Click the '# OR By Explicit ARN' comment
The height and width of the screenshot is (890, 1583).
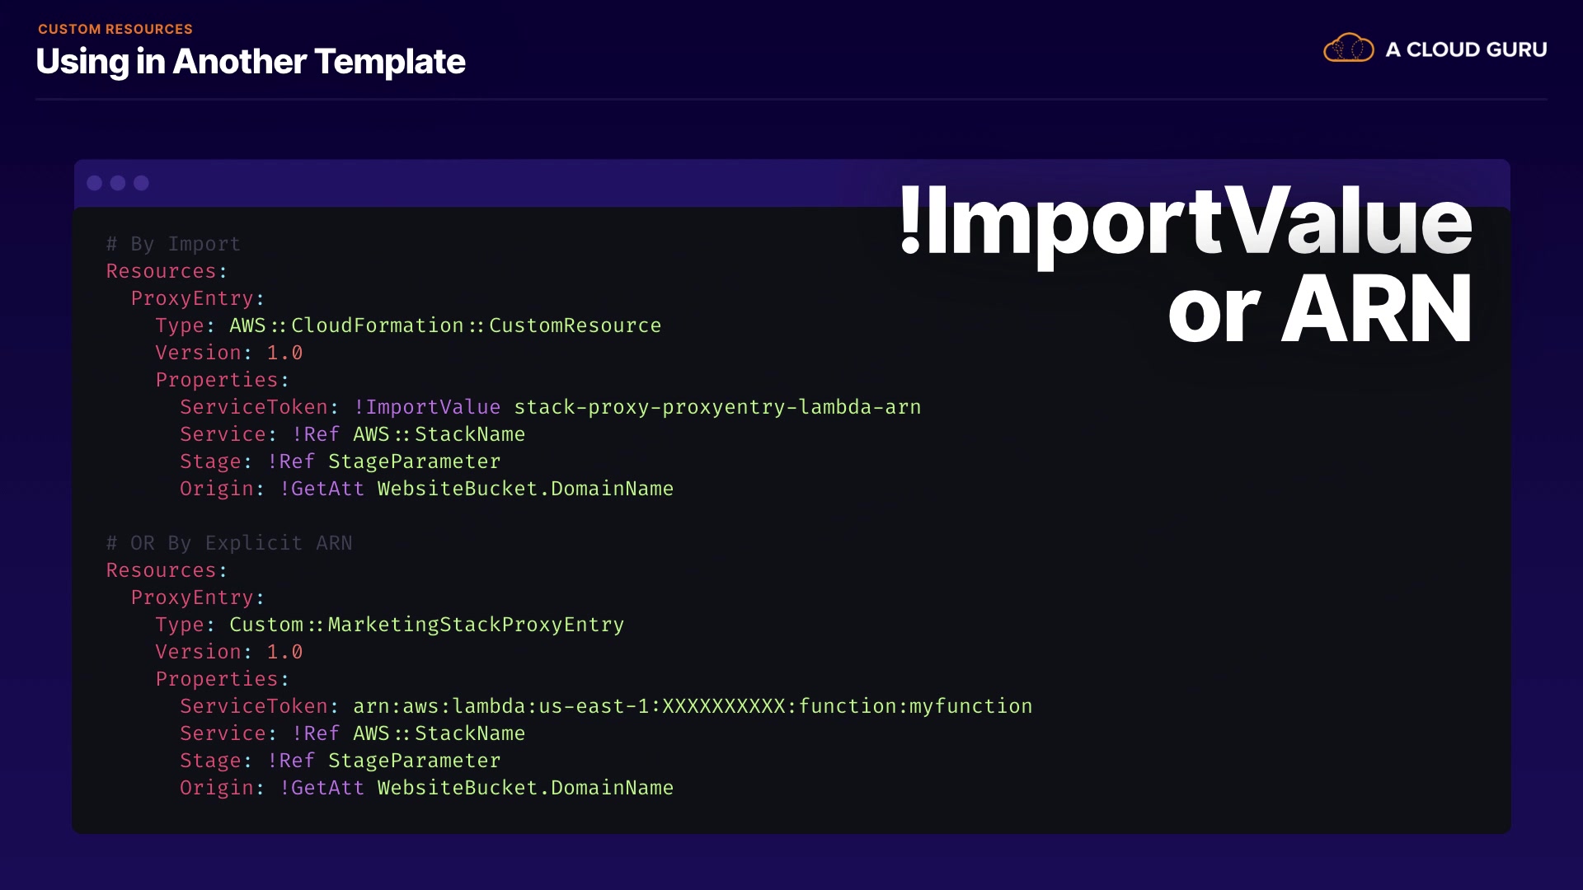(x=229, y=543)
